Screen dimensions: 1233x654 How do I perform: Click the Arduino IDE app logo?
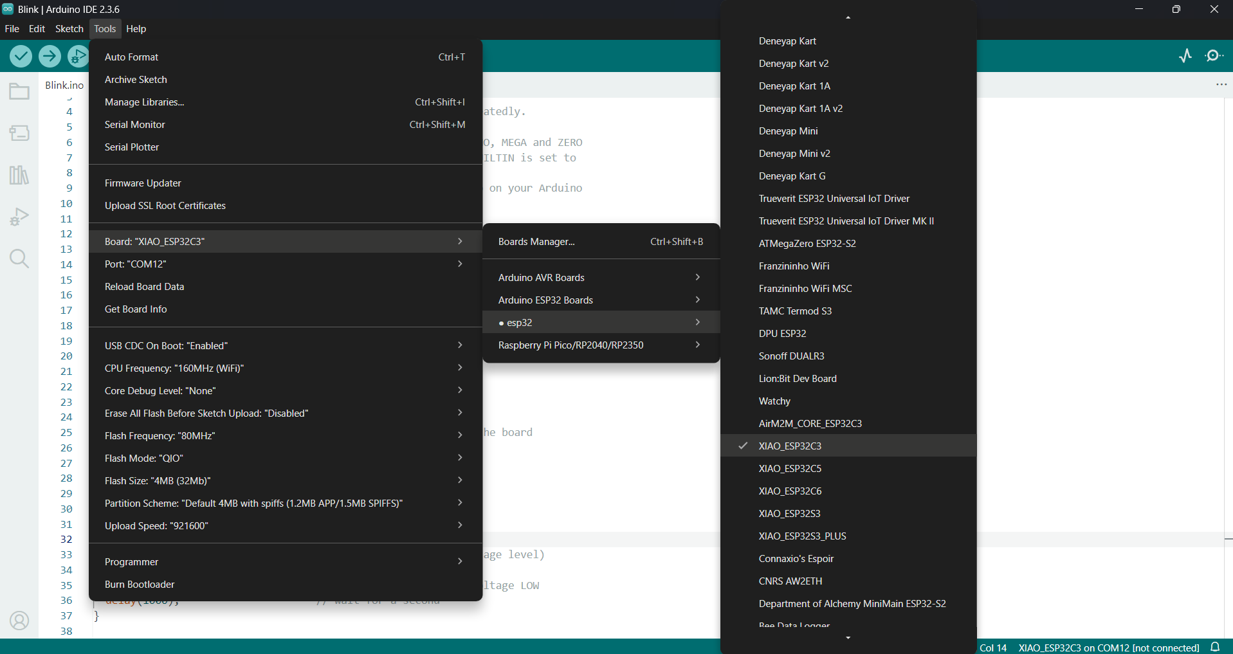(x=8, y=9)
